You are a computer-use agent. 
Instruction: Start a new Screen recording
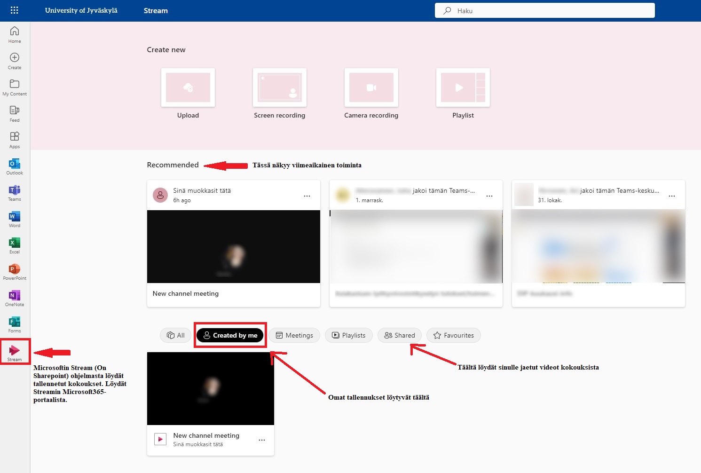point(279,94)
